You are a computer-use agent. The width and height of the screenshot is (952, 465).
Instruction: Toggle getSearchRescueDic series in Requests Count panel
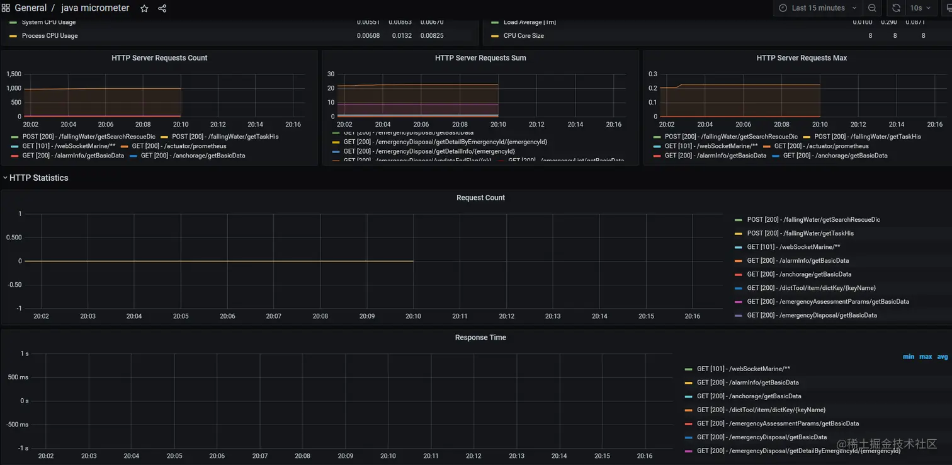click(89, 137)
